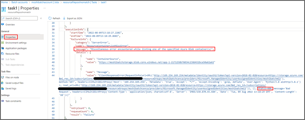Click the Task constraints icon
305x120 pixels.
pos(2,101)
